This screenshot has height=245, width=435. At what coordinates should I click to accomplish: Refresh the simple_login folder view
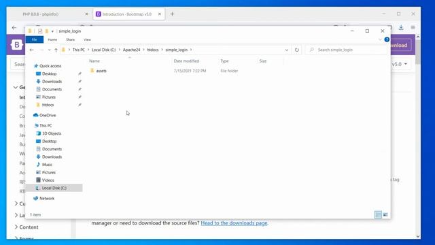tap(296, 50)
